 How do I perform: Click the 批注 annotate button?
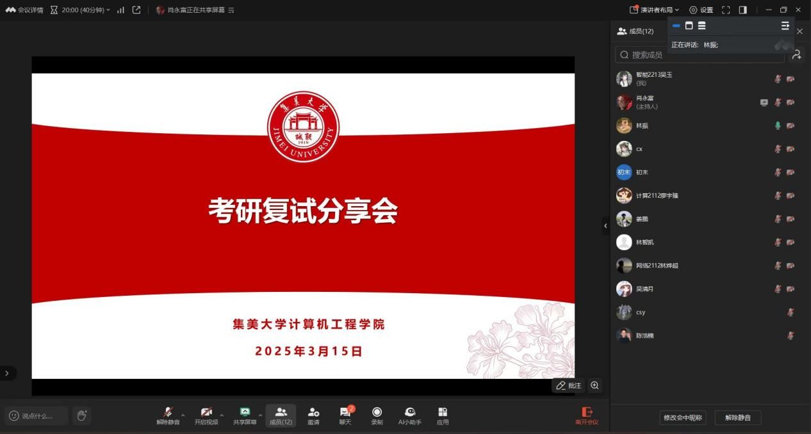coord(568,385)
